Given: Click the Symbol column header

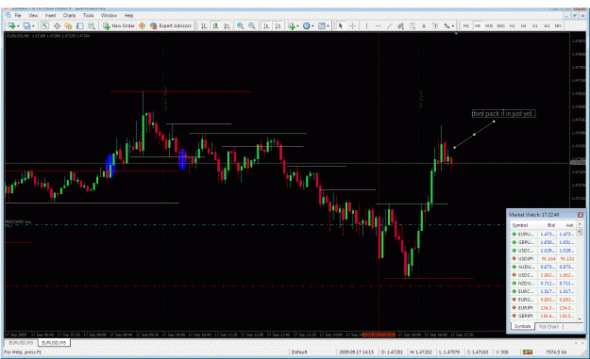Looking at the screenshot, I should pyautogui.click(x=523, y=225).
